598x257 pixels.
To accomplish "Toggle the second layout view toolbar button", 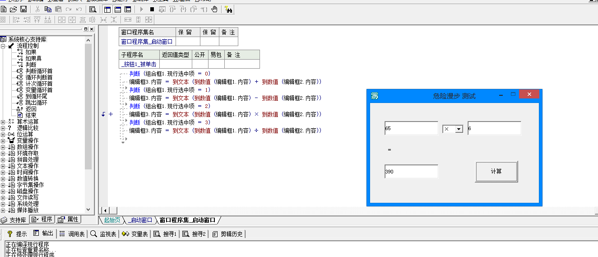I will 118,9.
